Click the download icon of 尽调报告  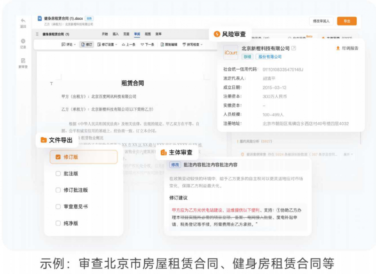pos(338,48)
